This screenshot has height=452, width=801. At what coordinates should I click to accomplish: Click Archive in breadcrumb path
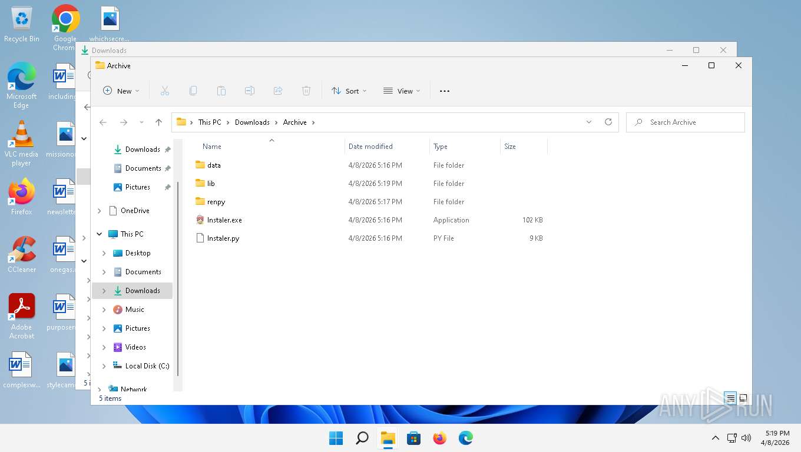tap(294, 122)
